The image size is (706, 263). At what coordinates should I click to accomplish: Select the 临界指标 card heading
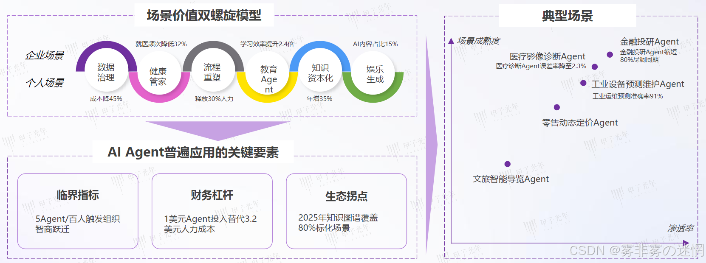(78, 195)
